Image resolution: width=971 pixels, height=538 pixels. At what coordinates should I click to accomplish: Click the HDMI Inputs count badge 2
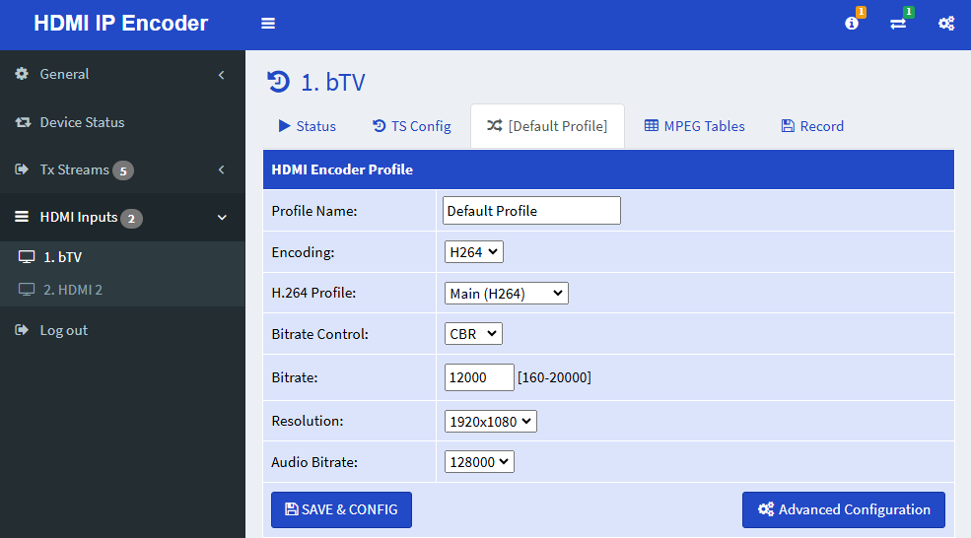pos(131,219)
